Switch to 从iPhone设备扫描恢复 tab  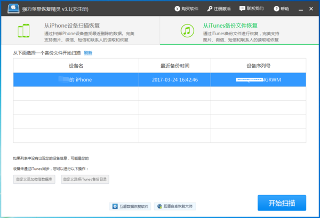tap(81, 30)
